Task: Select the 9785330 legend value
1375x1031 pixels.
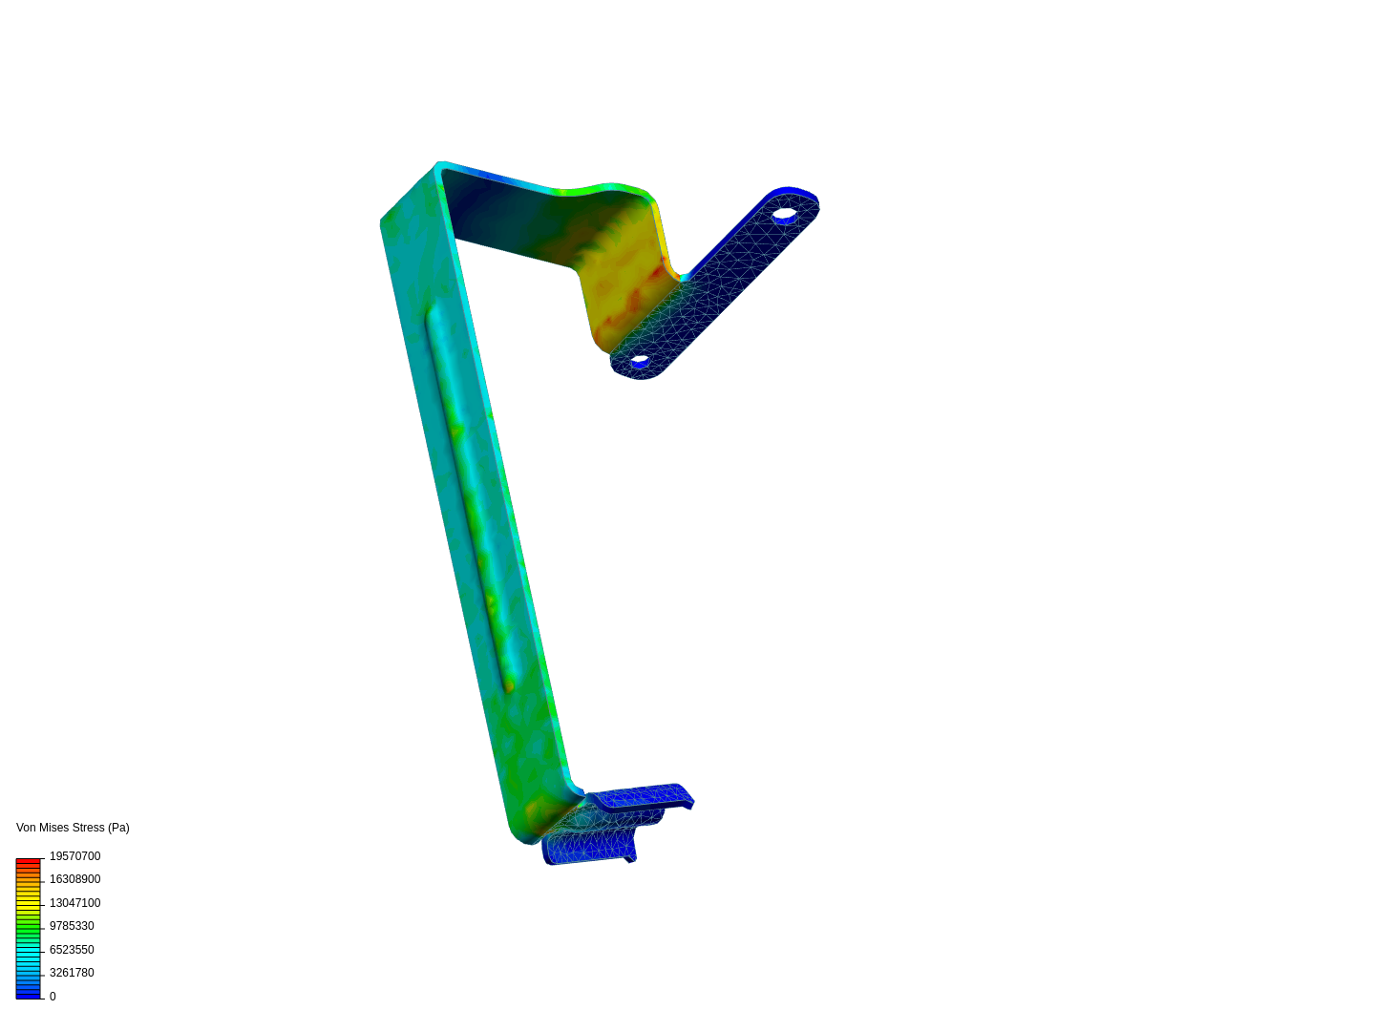Action: click(72, 926)
